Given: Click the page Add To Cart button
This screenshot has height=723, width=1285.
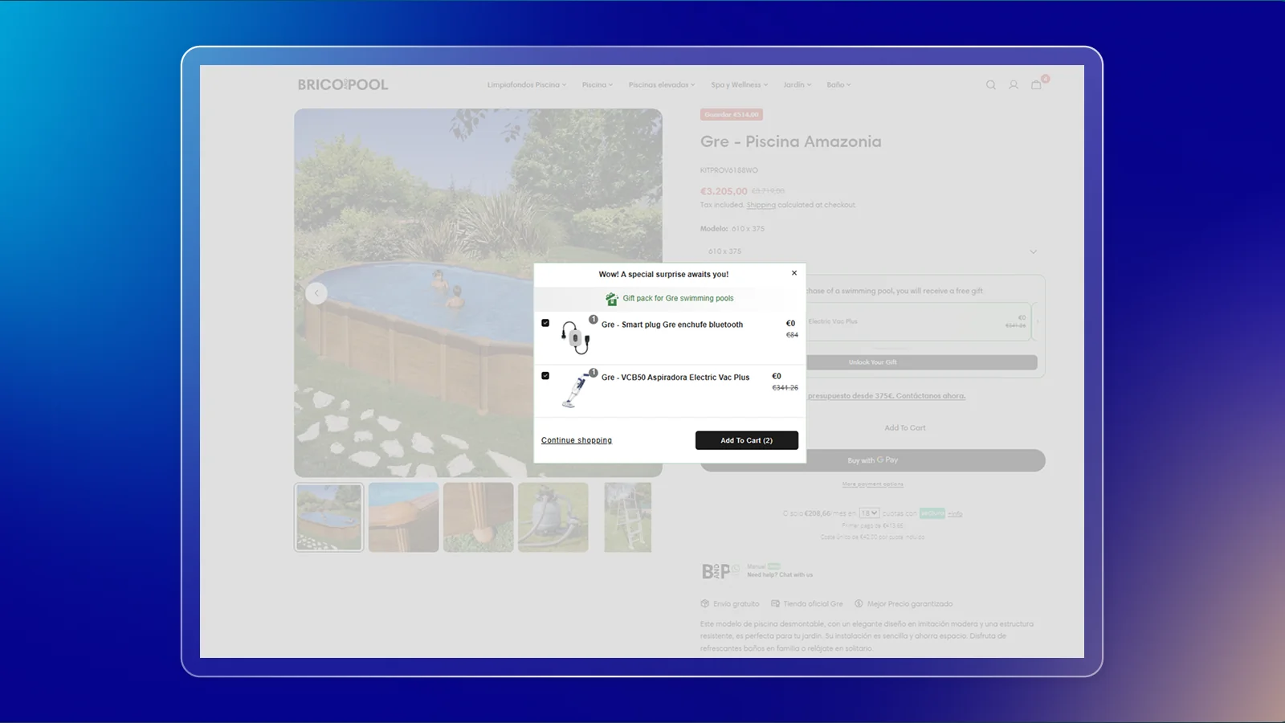Looking at the screenshot, I should click(x=905, y=428).
